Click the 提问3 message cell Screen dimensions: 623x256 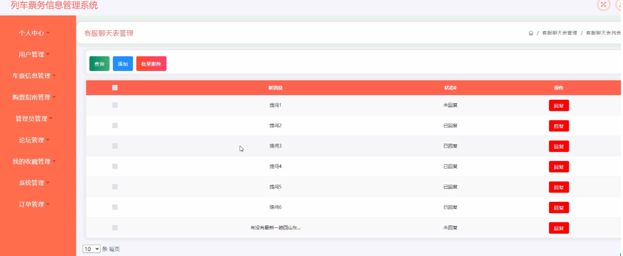point(275,146)
